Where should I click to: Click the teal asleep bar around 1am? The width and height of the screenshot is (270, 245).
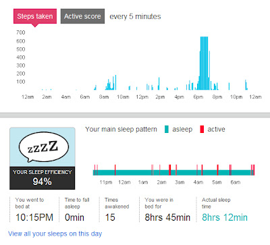pos(143,173)
